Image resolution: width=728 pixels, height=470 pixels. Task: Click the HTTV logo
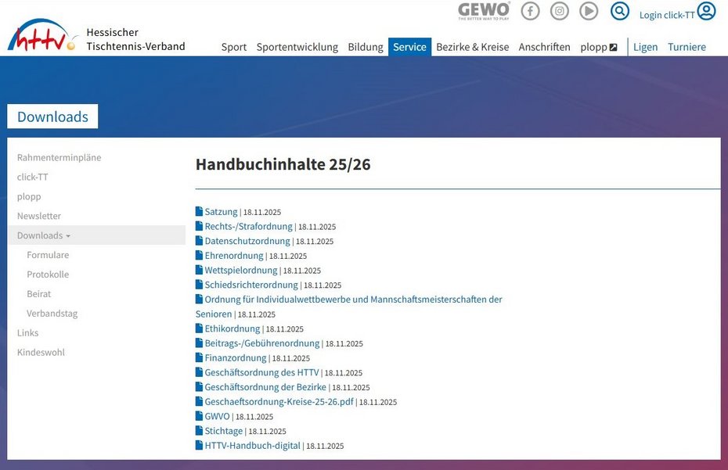click(42, 37)
